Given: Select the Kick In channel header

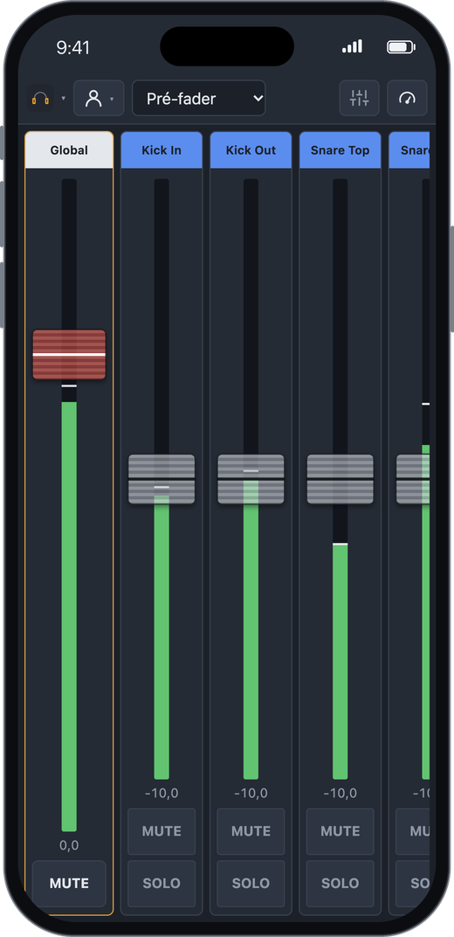Looking at the screenshot, I should [162, 150].
